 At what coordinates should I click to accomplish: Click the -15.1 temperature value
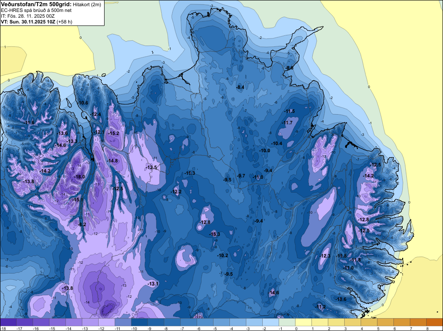(78, 200)
